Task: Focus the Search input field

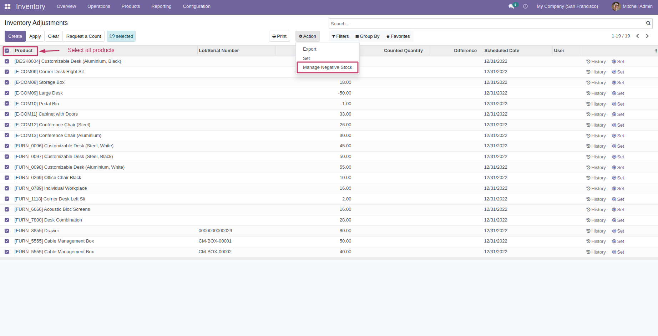Action: point(487,24)
